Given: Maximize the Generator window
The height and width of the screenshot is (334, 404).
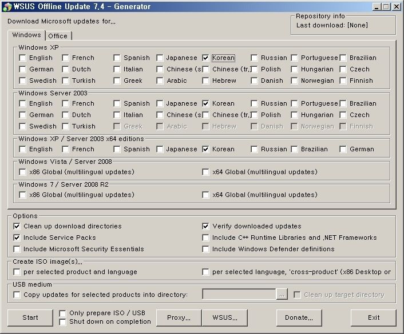Looking at the screenshot, I should coord(386,7).
